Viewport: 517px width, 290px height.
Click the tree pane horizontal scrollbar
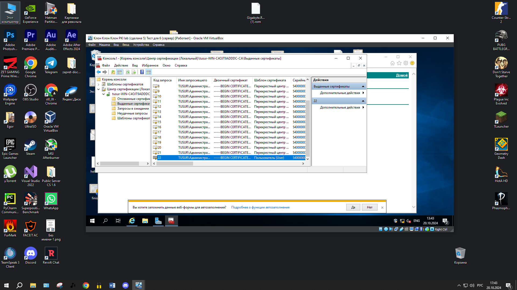tap(120, 164)
